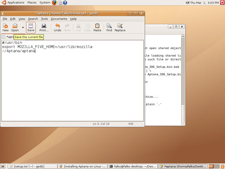Click the volume speaker icon
225x169 pixels.
coord(187,2)
